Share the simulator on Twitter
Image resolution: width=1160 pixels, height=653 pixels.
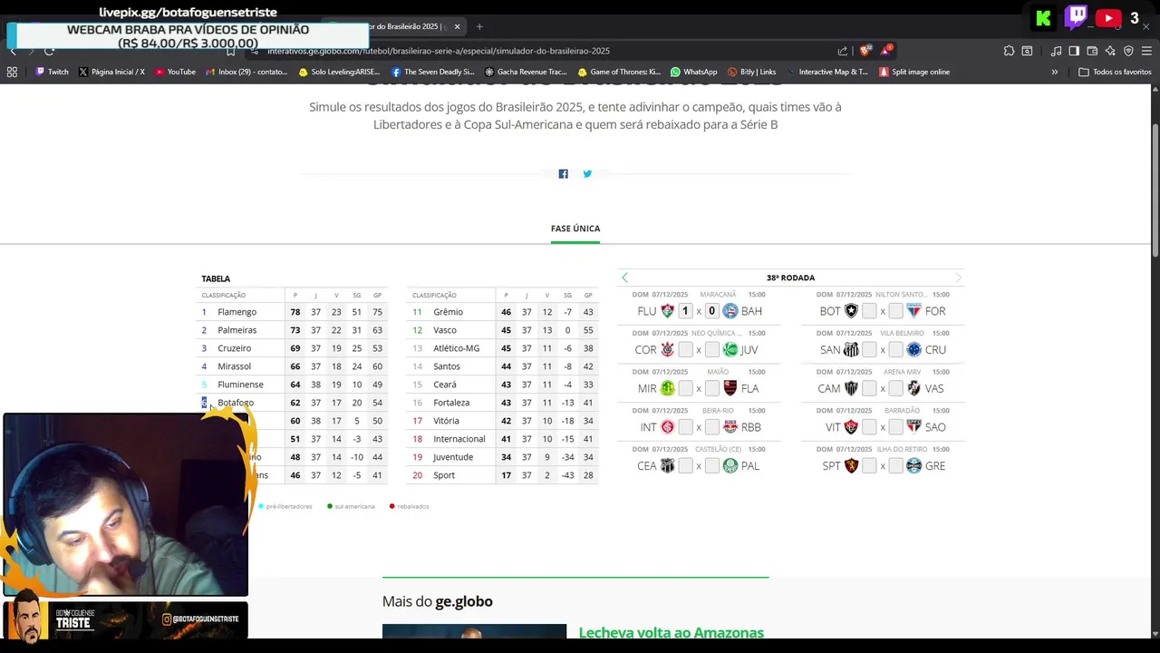coord(587,174)
